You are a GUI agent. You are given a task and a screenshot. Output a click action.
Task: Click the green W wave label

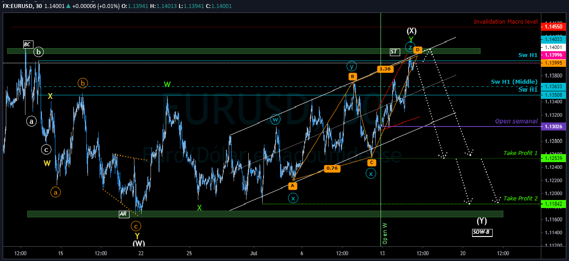(x=167, y=84)
